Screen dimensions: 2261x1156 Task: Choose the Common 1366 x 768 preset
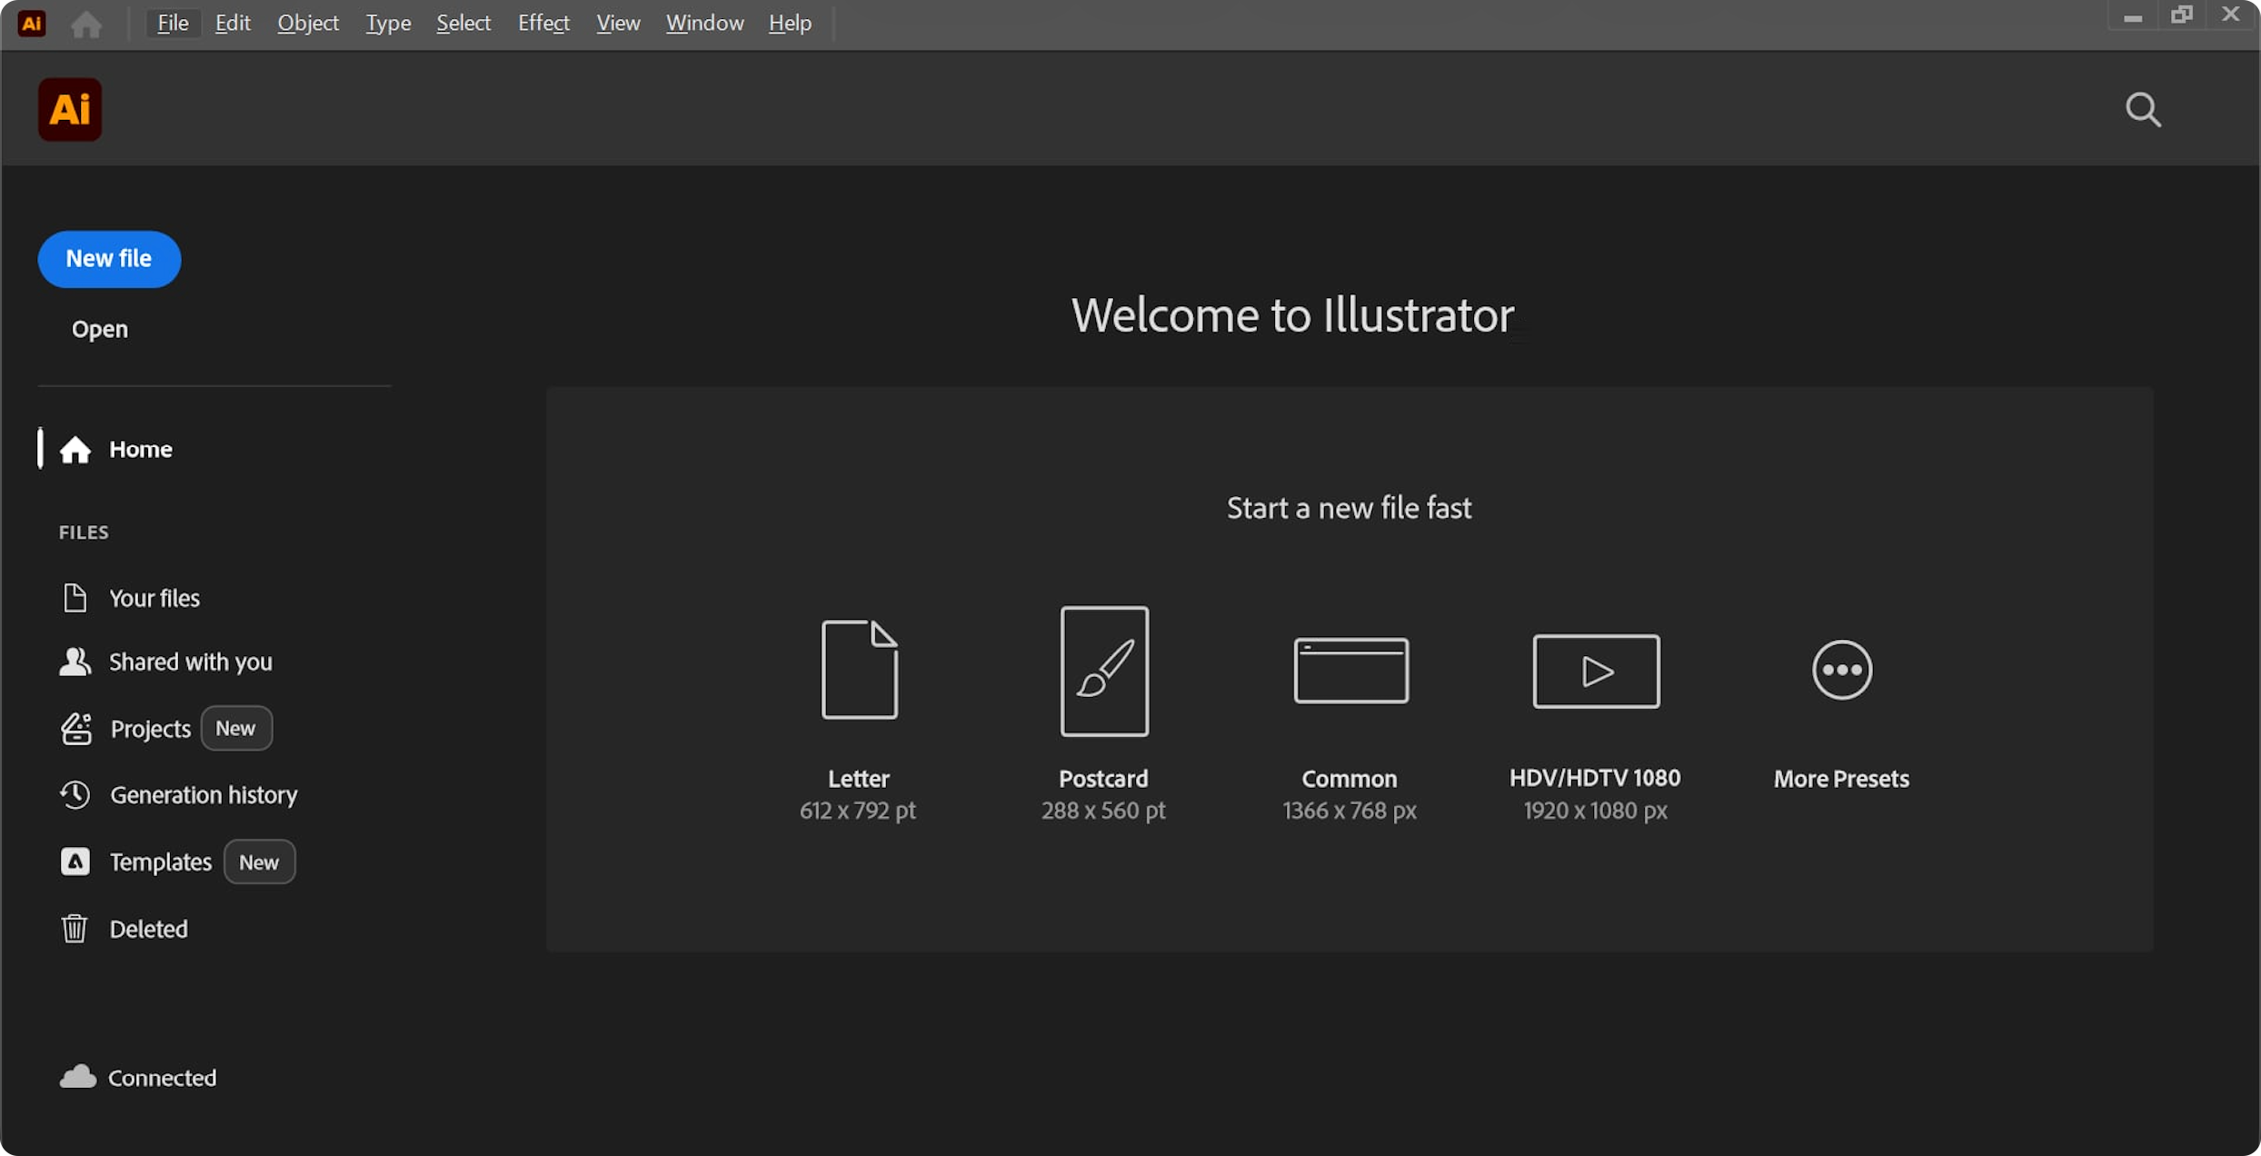pyautogui.click(x=1350, y=671)
